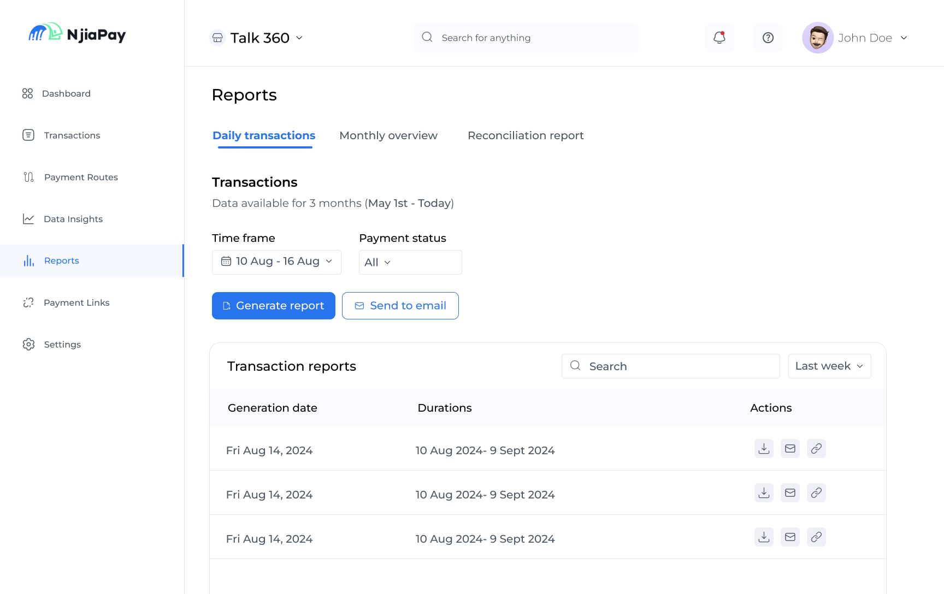Open notifications bell icon
This screenshot has height=594, width=944.
(x=719, y=38)
